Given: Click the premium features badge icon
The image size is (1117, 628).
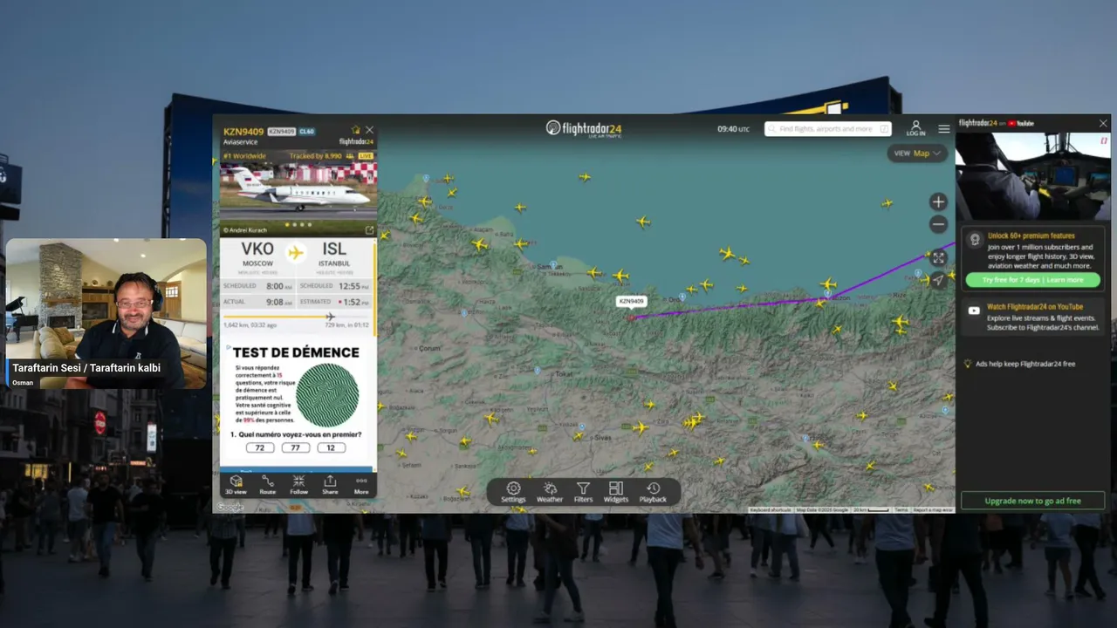Looking at the screenshot, I should coord(974,239).
